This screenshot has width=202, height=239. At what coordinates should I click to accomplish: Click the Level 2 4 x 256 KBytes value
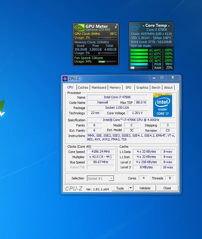pos(146,162)
